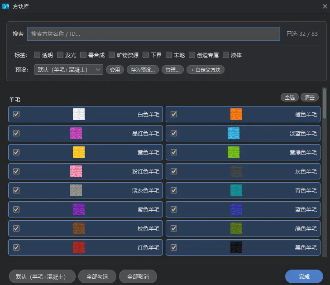Click the magenta wool block icon

(x=76, y=133)
